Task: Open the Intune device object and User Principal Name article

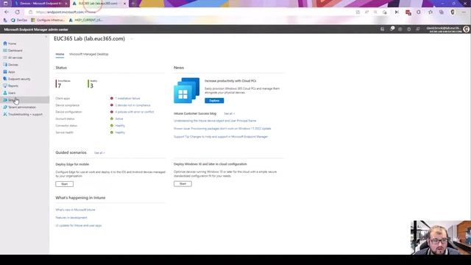Action: coord(215,121)
